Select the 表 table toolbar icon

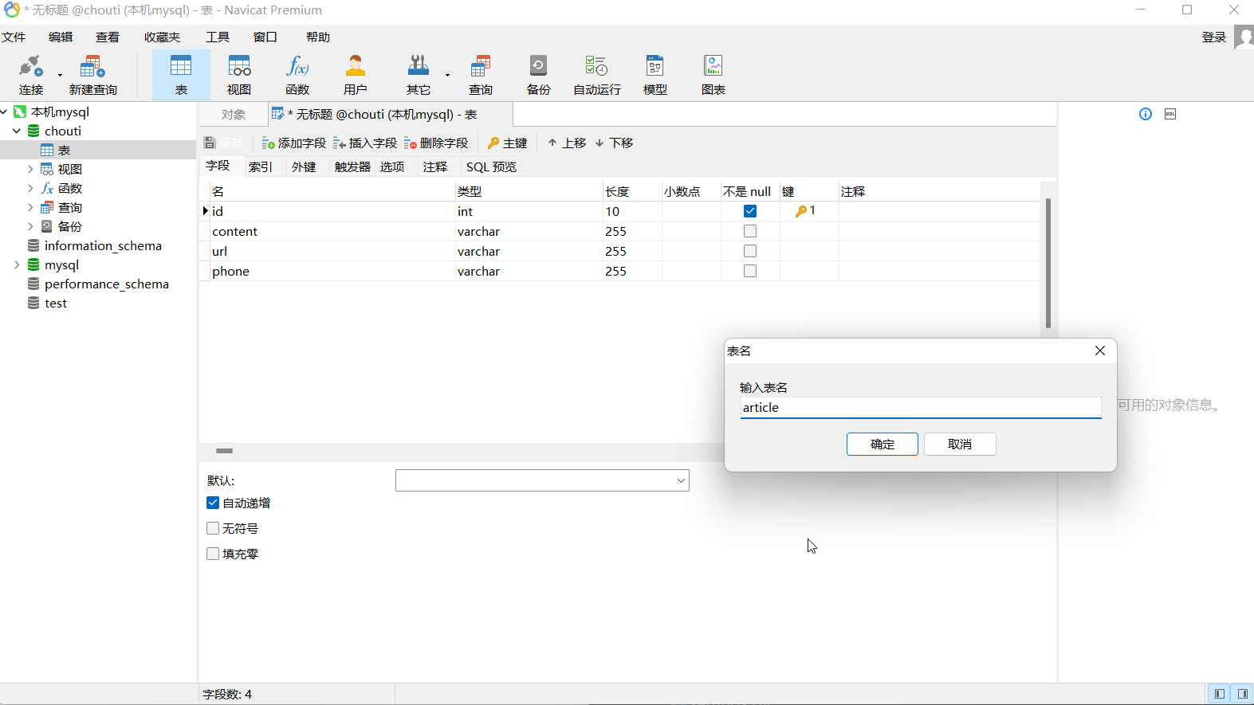[x=181, y=75]
